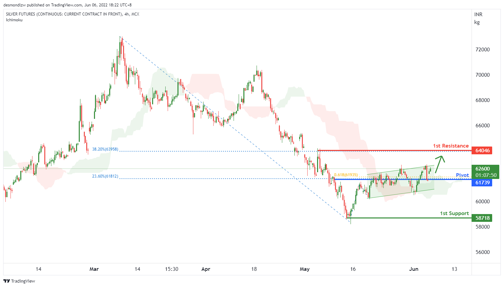Screen dimensions: 504x287
Task: Select the 64046 resistance price label
Action: (482, 151)
